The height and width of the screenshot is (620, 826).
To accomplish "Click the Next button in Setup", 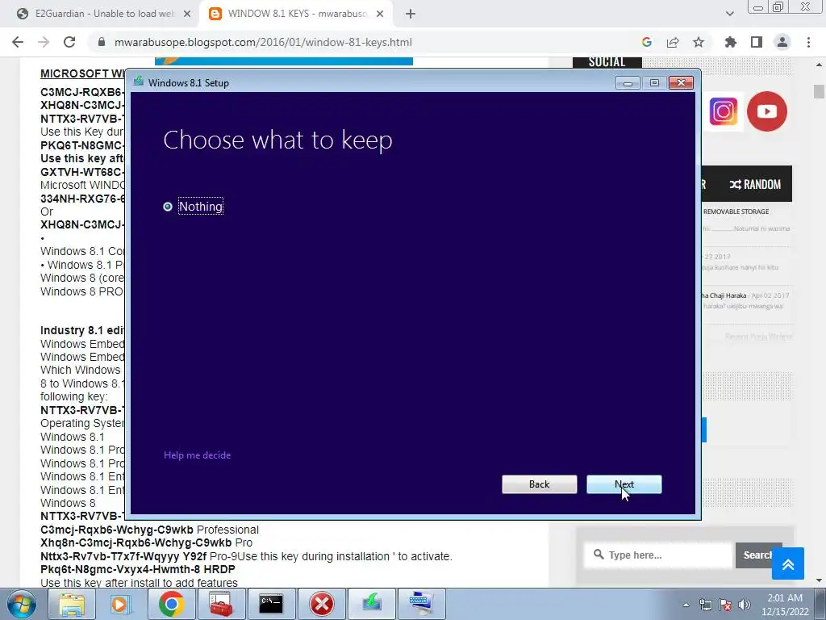I will point(624,484).
